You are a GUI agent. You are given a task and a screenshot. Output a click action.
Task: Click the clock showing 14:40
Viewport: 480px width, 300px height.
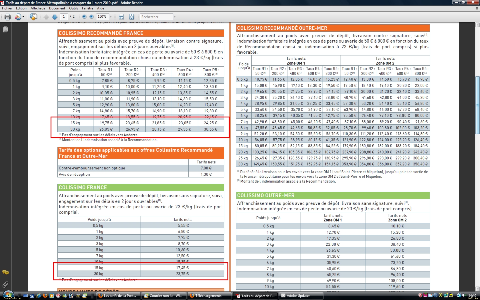[472, 295]
